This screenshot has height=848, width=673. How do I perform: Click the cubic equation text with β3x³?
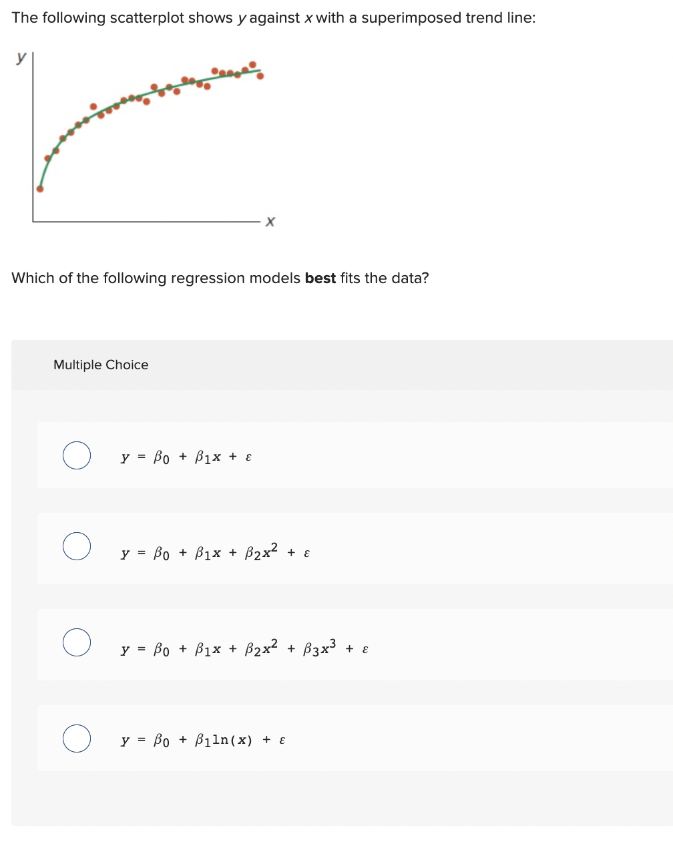click(244, 648)
